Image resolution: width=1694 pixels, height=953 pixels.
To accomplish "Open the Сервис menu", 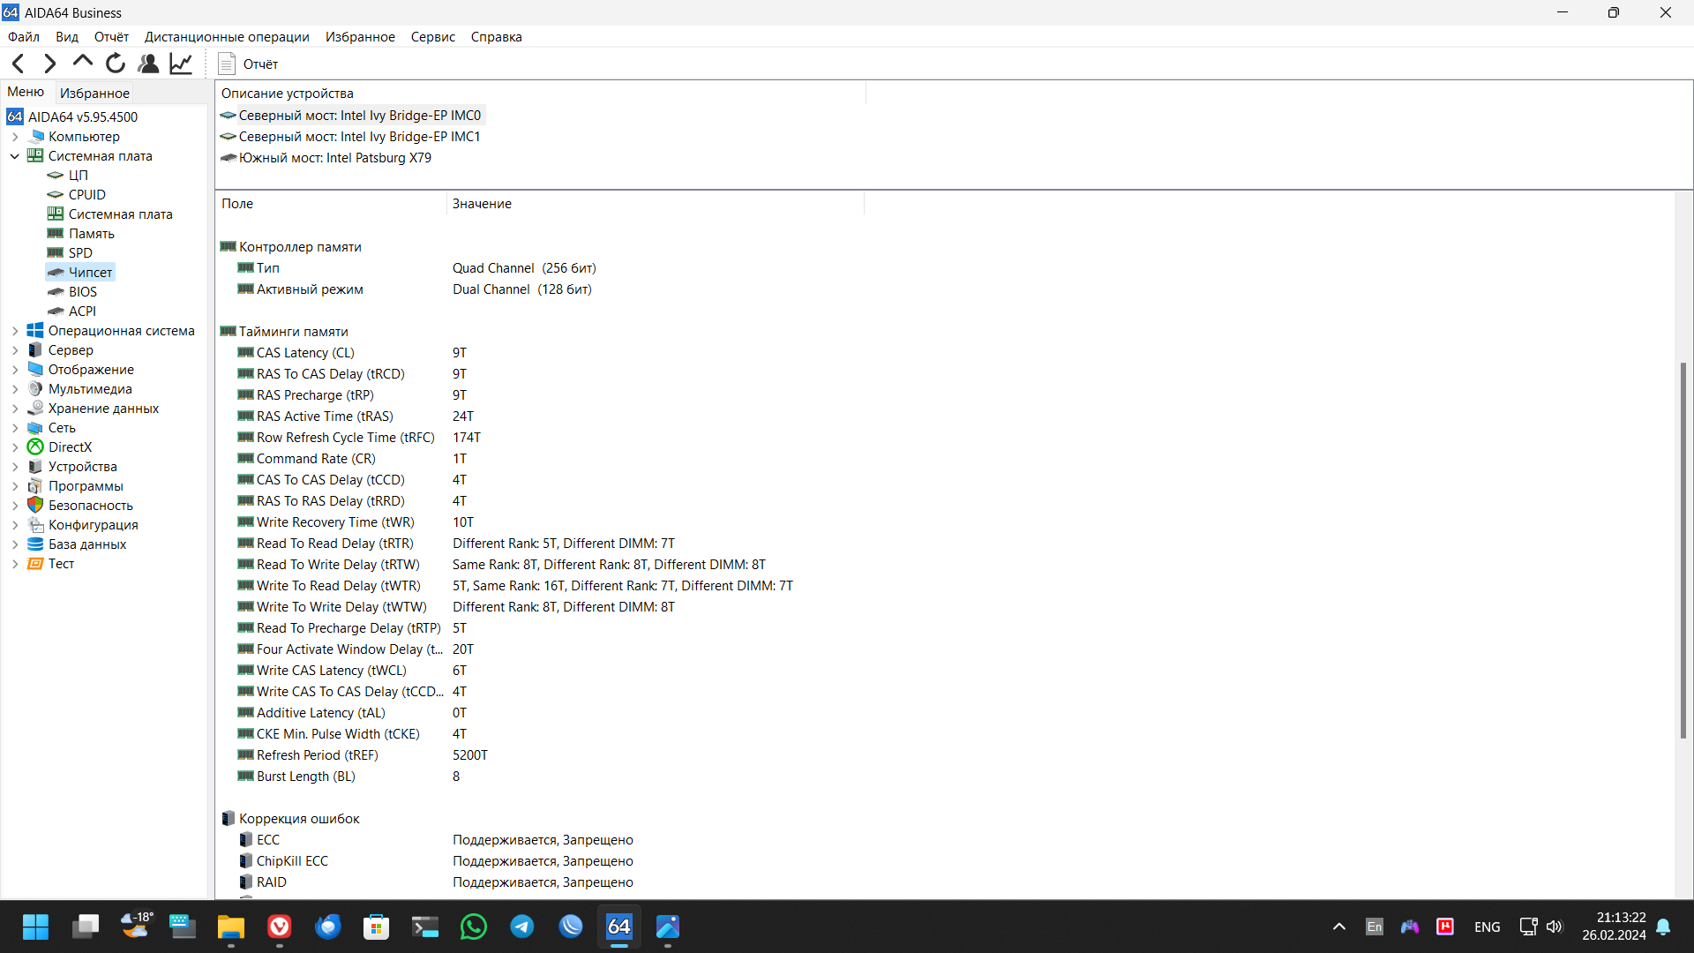I will pyautogui.click(x=432, y=37).
